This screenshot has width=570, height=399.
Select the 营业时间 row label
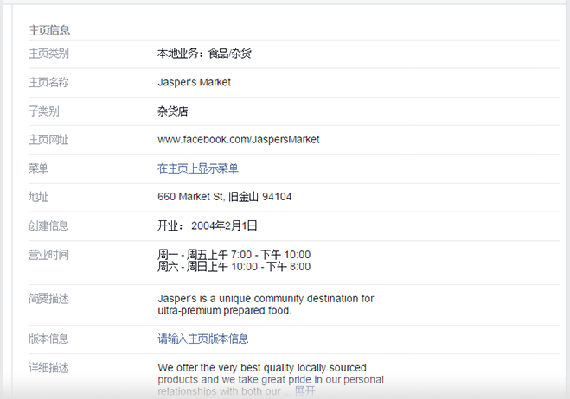pos(48,255)
